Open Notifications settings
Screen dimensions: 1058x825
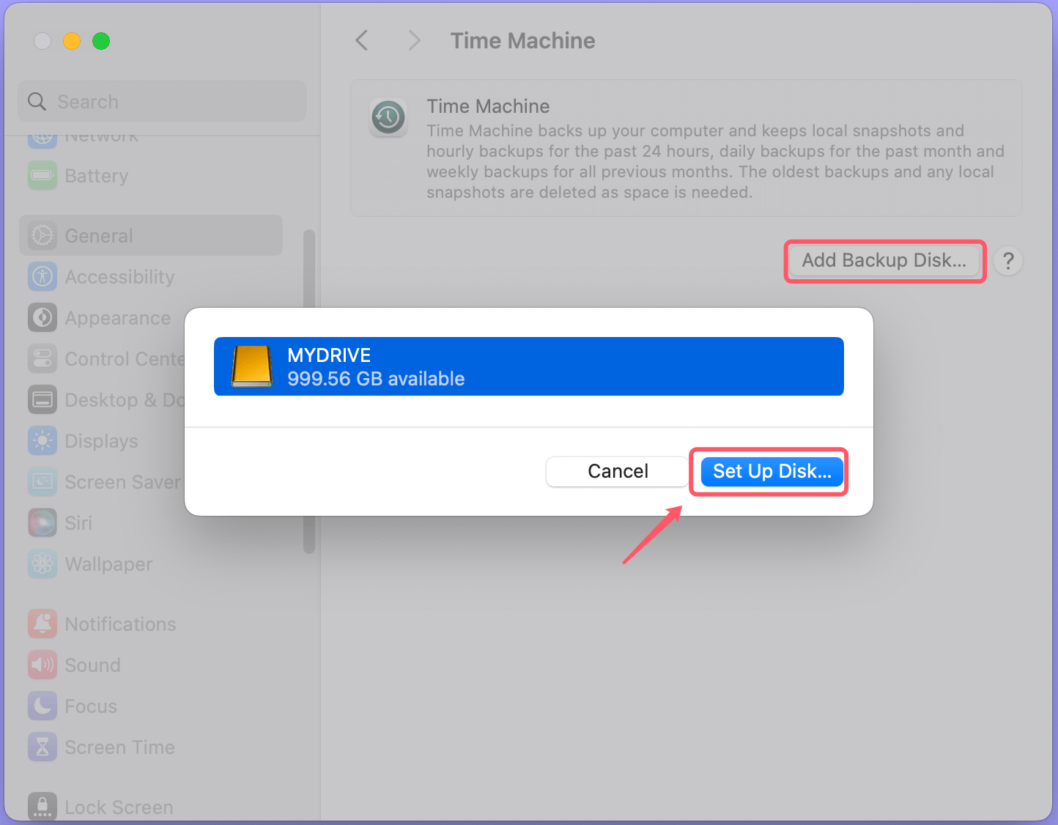120,624
